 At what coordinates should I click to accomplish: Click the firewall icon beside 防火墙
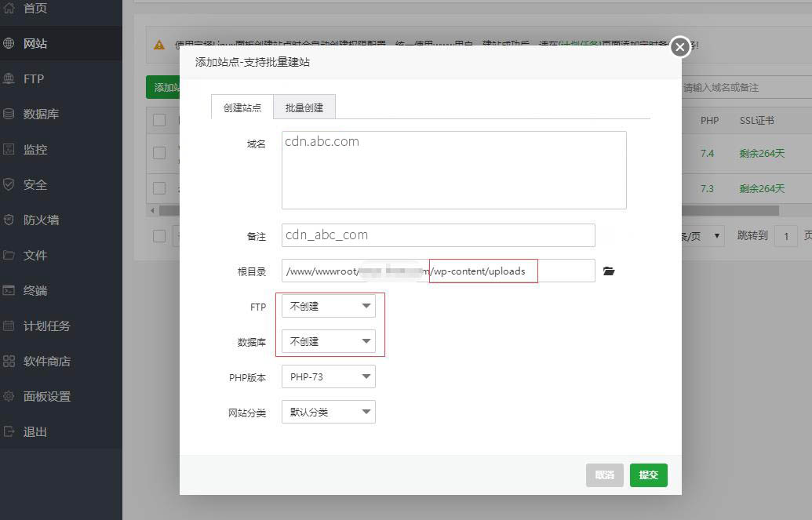9,220
